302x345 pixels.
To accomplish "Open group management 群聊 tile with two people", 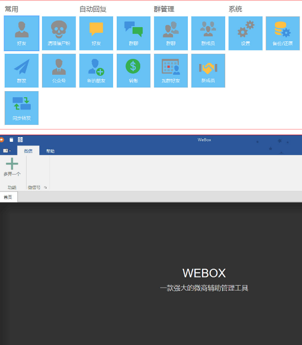I will pos(171,33).
